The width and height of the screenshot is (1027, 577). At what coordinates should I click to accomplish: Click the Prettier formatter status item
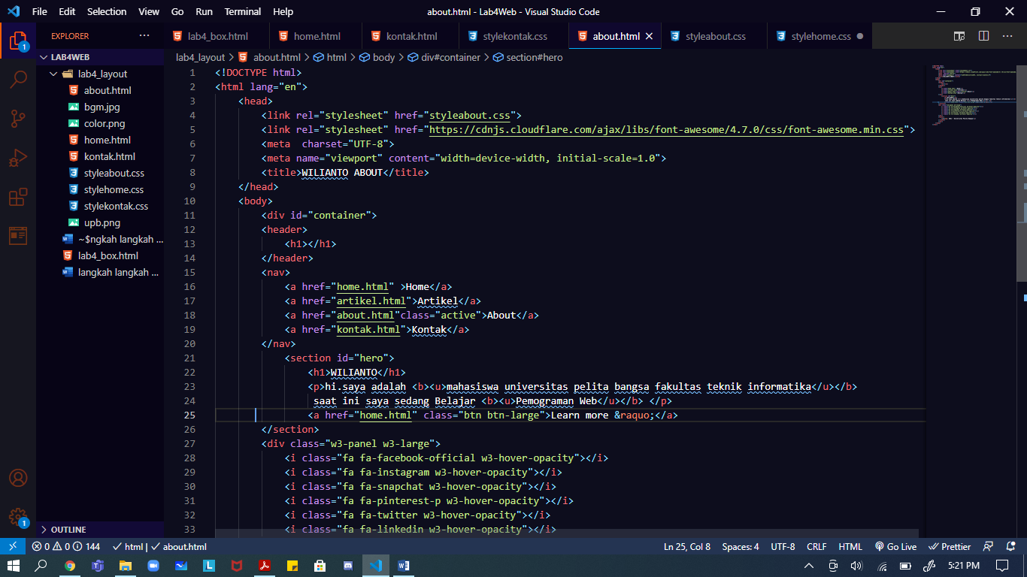pyautogui.click(x=949, y=546)
